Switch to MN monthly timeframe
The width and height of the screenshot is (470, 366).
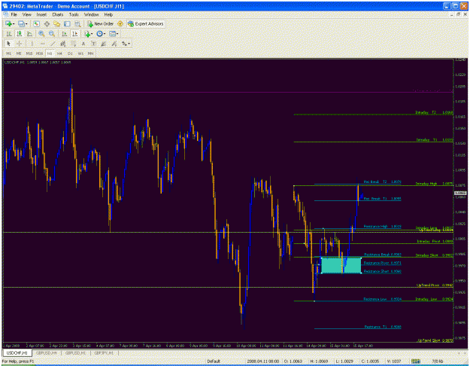[x=90, y=53]
